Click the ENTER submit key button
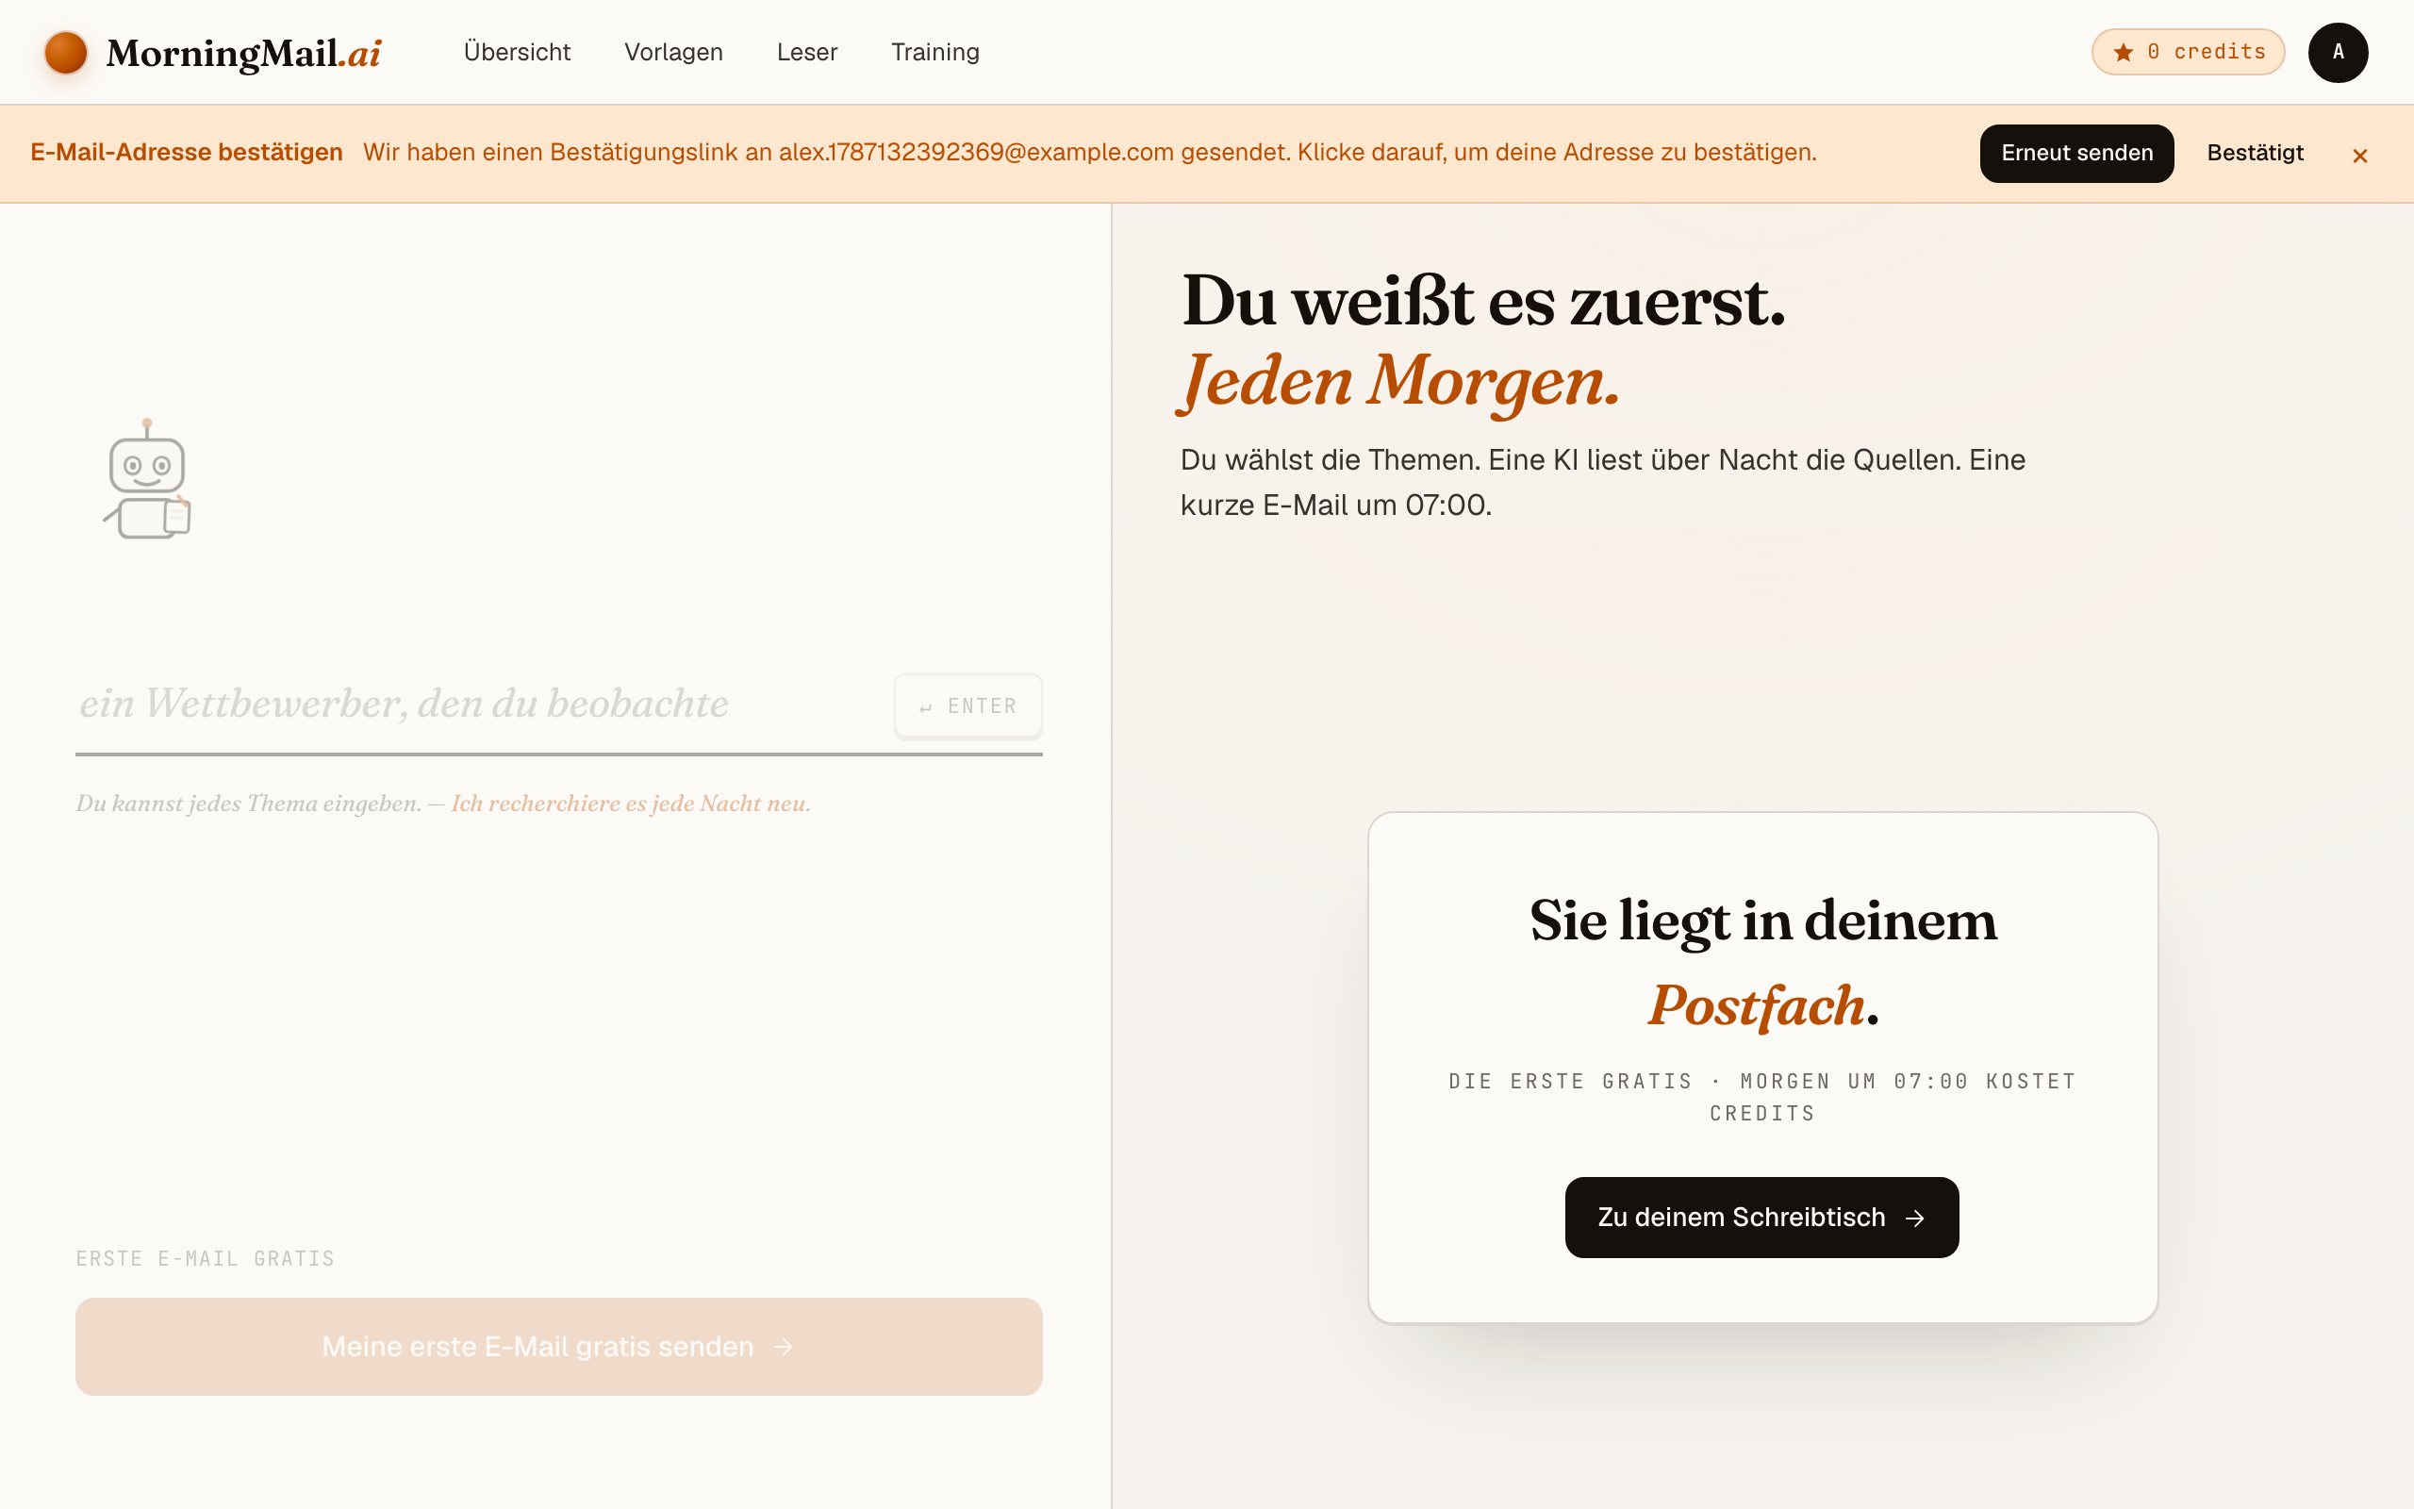The image size is (2414, 1509). point(967,705)
